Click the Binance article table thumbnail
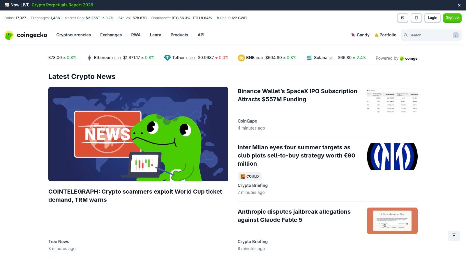The height and width of the screenshot is (262, 466). 392,101
